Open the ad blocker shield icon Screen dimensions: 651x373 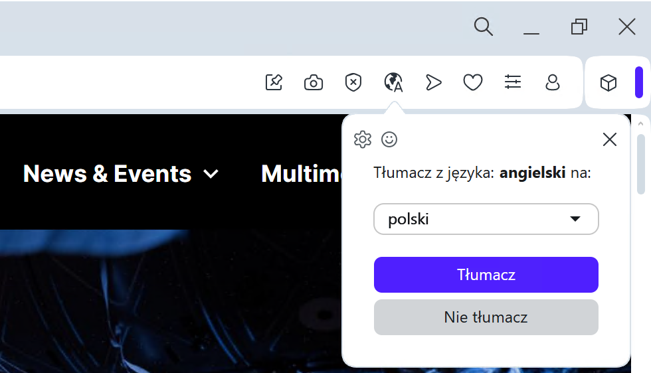pyautogui.click(x=353, y=82)
